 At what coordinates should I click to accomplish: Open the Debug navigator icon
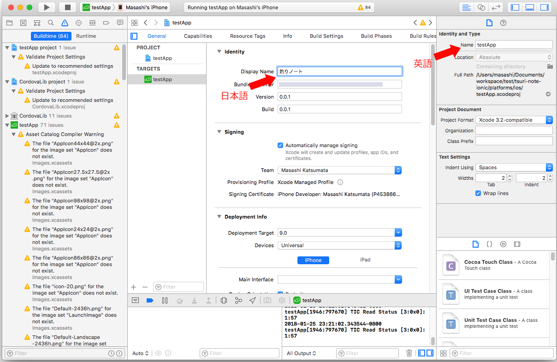click(x=92, y=23)
